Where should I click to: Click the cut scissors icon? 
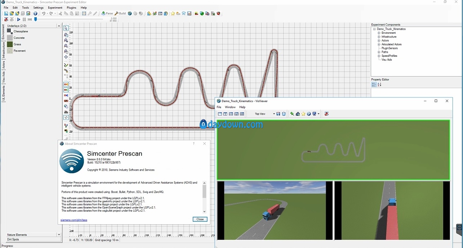61,13
